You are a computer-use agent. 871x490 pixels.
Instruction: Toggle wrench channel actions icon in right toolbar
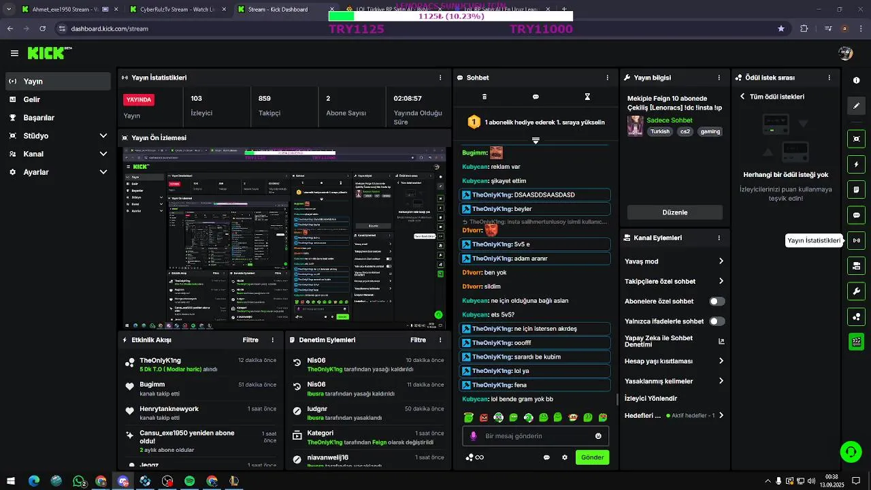tap(856, 291)
